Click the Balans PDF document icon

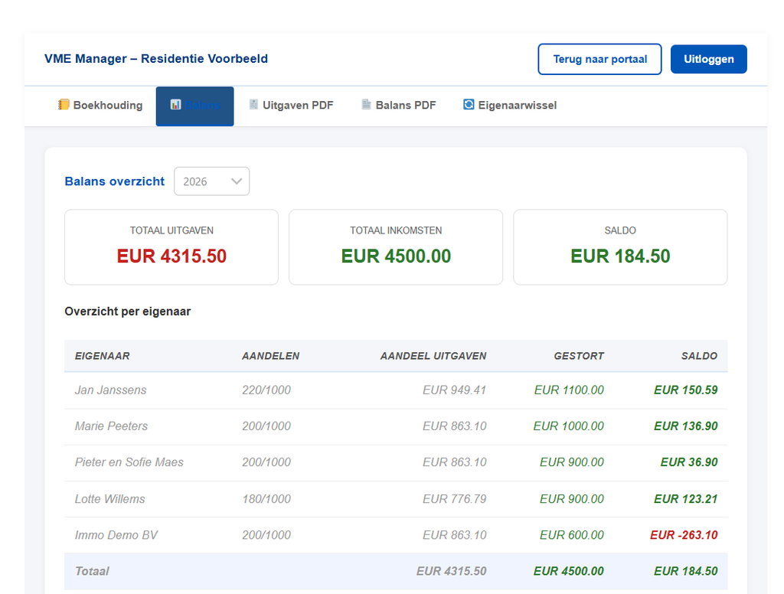click(x=367, y=105)
